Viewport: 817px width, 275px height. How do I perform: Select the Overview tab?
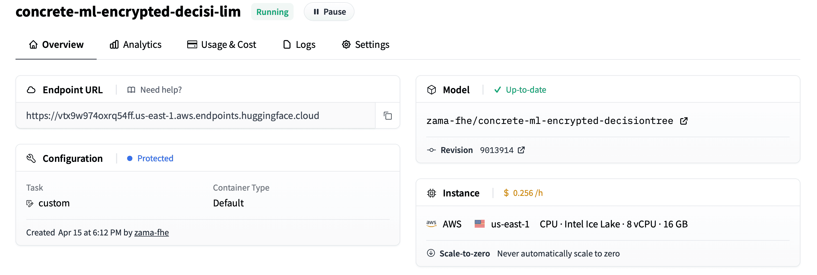click(x=56, y=45)
